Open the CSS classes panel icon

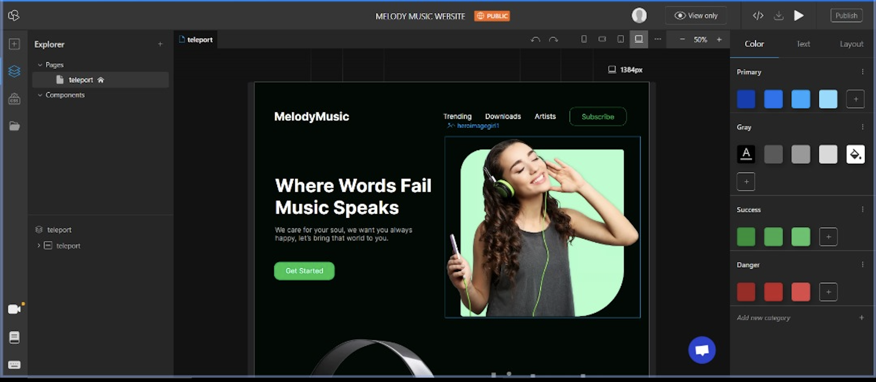click(14, 99)
